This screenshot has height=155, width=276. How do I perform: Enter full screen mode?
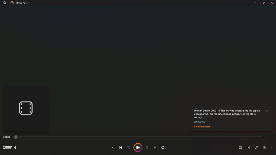[256, 148]
